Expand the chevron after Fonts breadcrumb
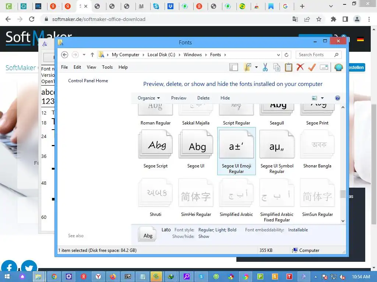The height and width of the screenshot is (282, 377). 225,55
